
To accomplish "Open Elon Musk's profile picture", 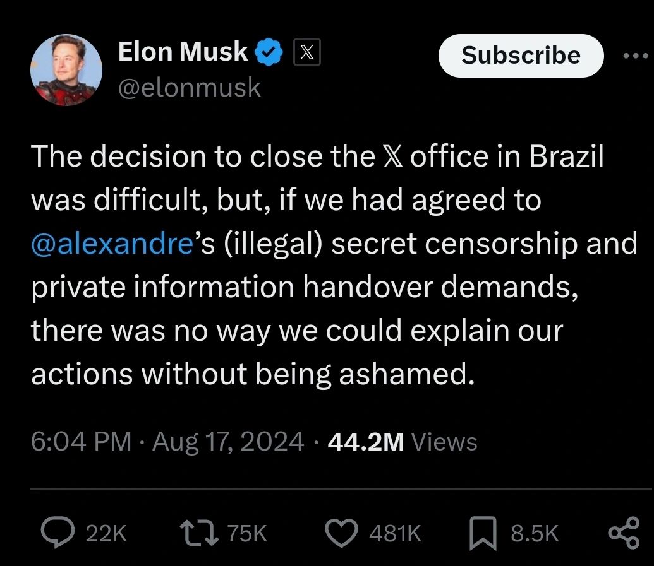I will pyautogui.click(x=66, y=70).
